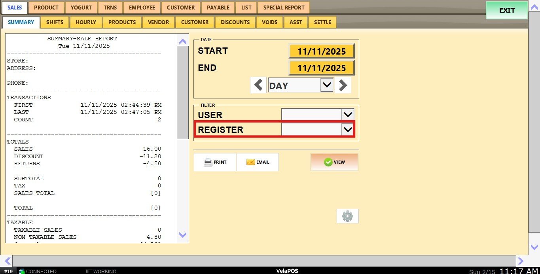Click the connected status icon in status bar

(22, 271)
